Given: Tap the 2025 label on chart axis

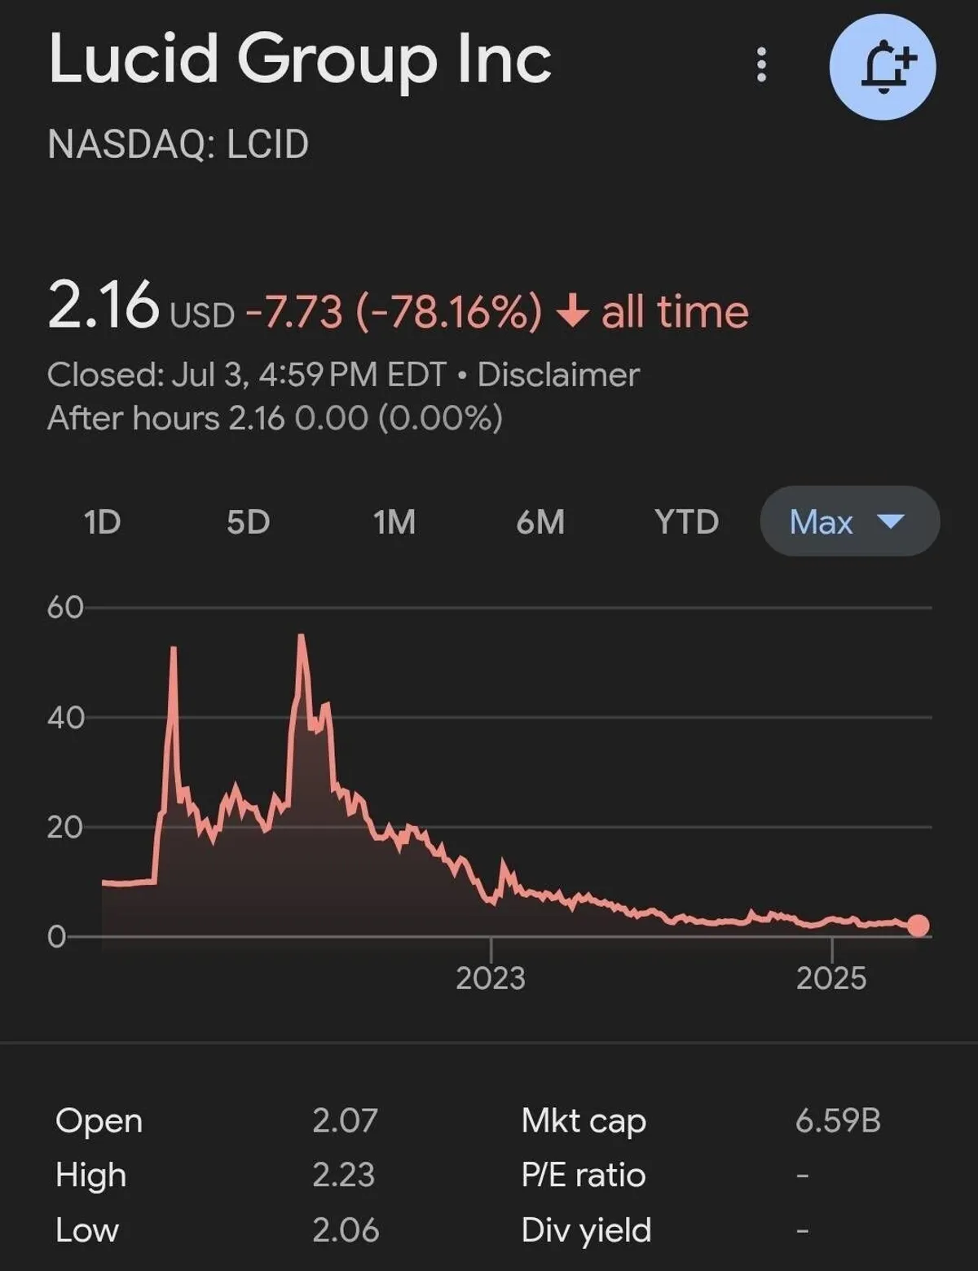Looking at the screenshot, I should click(831, 978).
